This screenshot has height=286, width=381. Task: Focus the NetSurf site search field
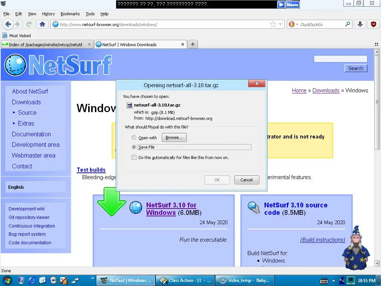[340, 59]
